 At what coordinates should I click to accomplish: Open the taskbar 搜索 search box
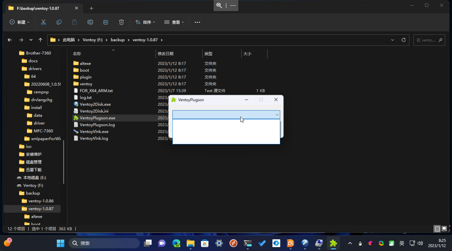[104, 243]
